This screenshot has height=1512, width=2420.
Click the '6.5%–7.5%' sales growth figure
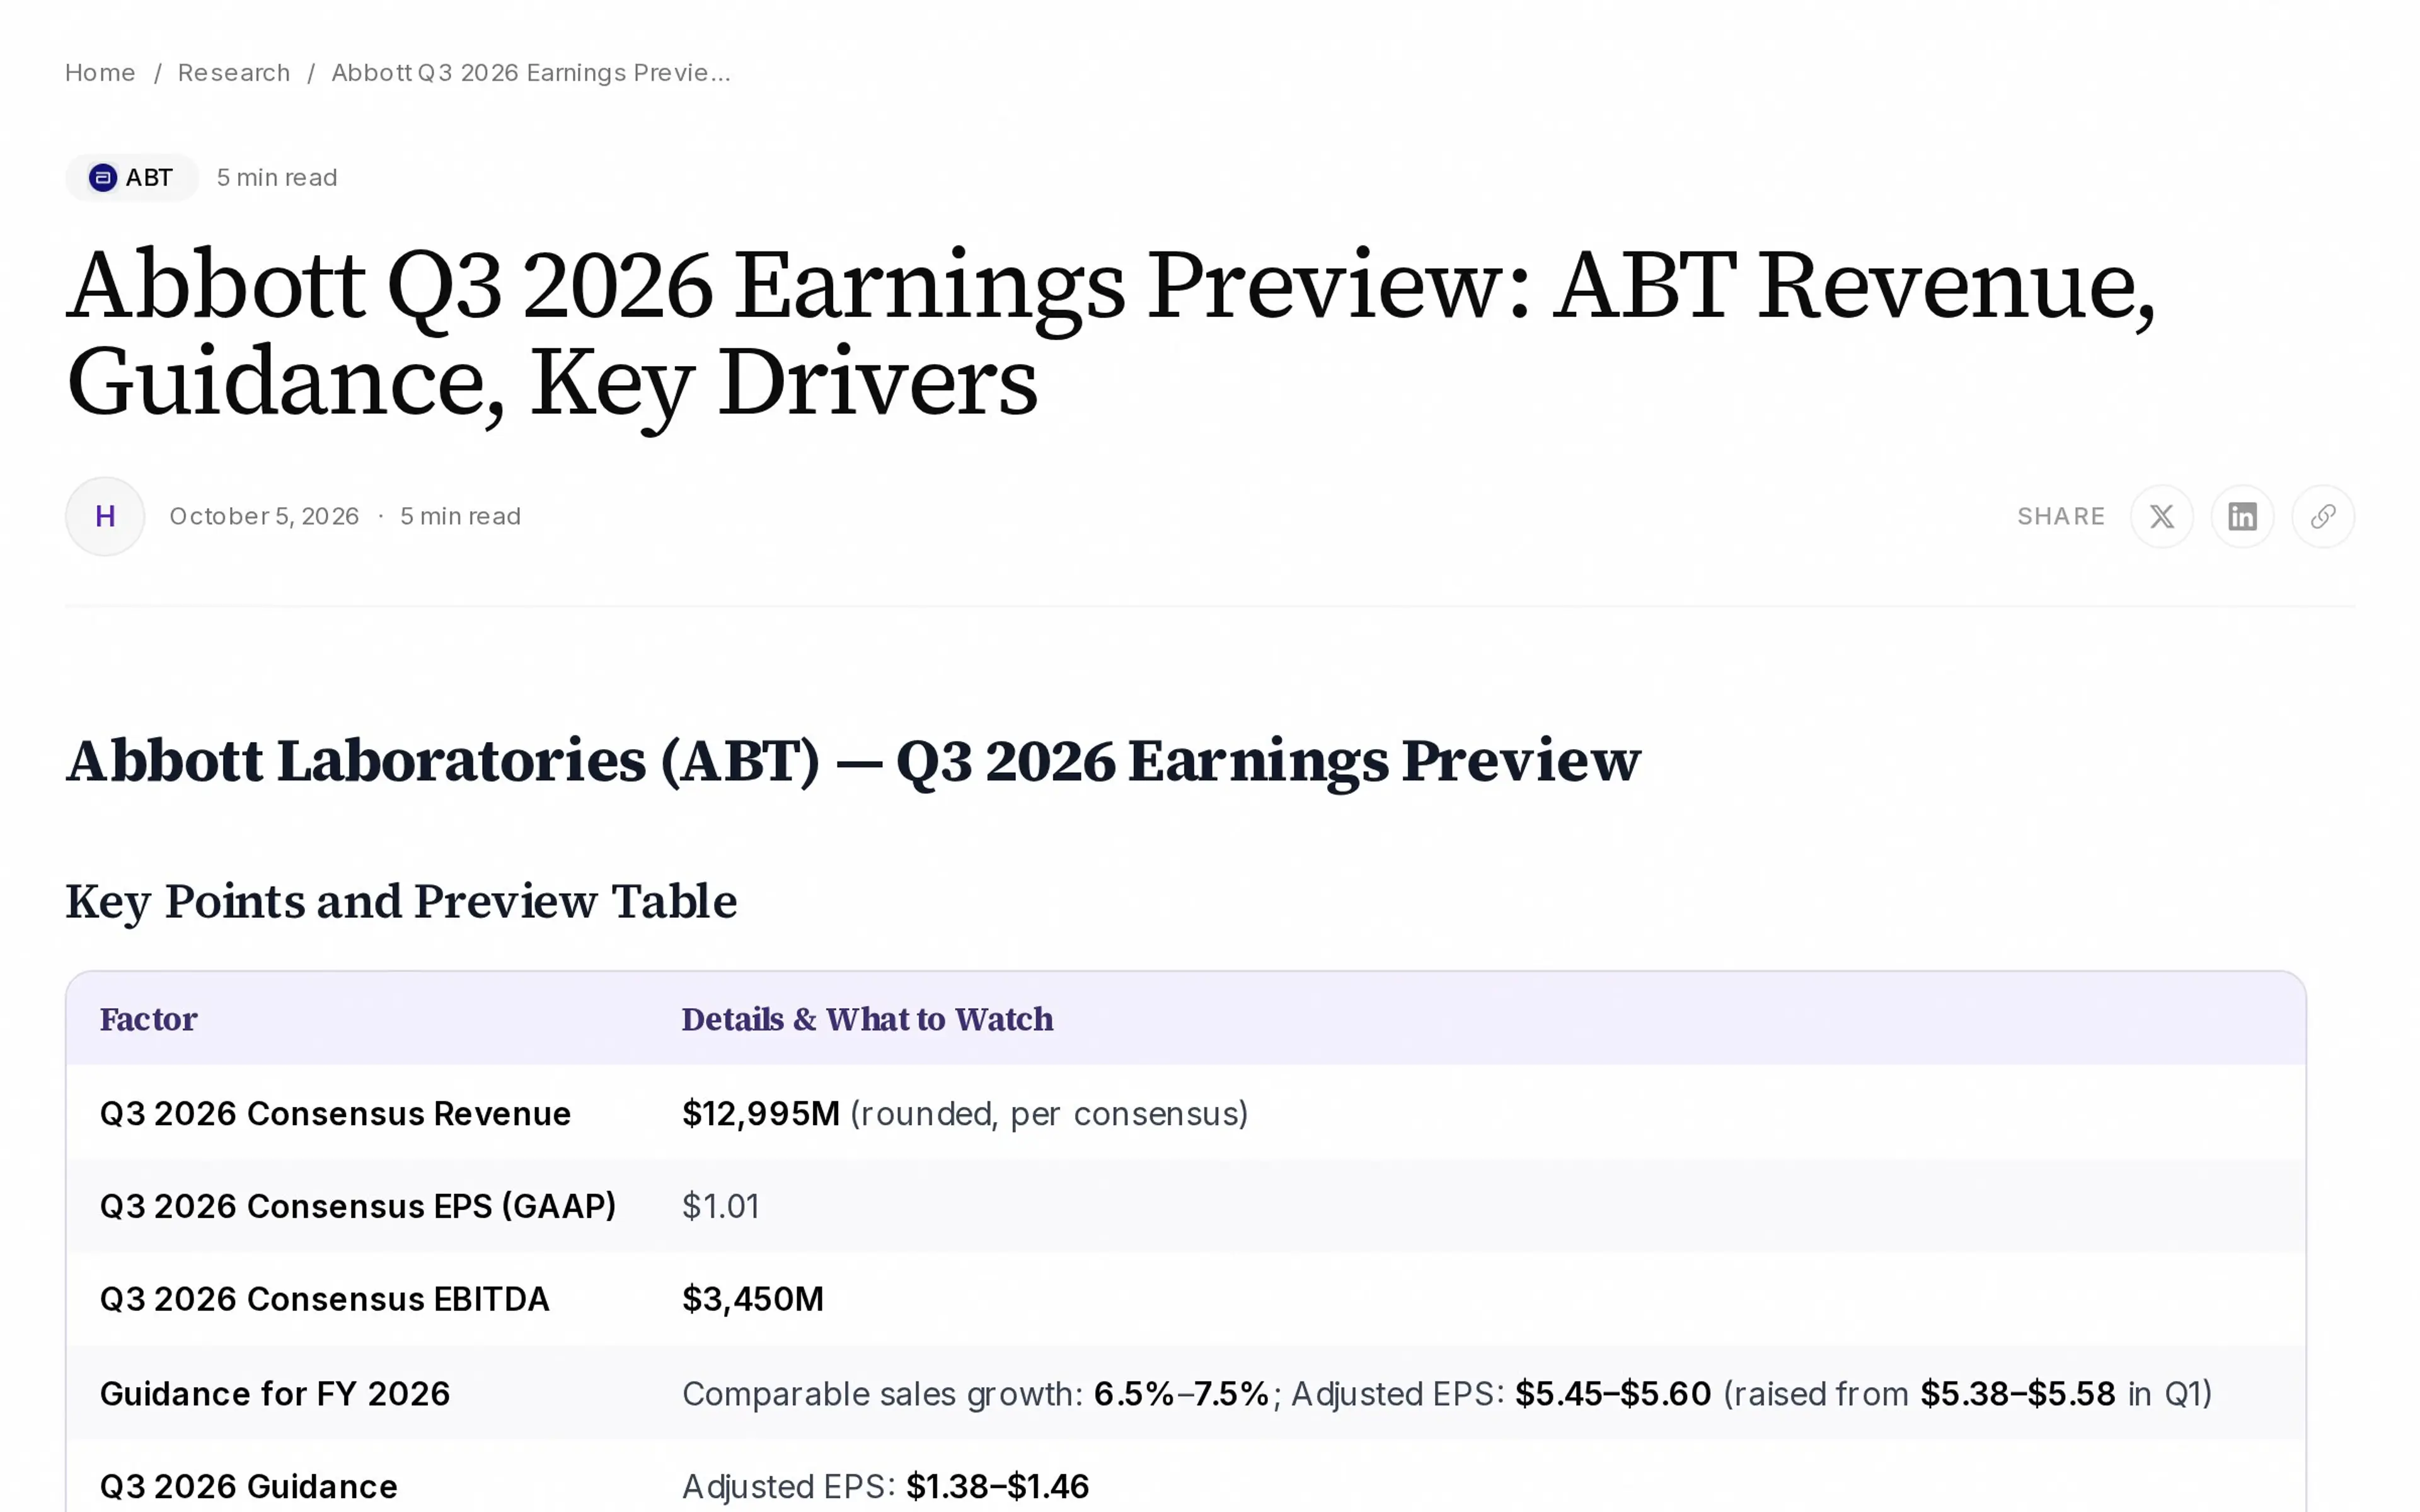pos(1181,1393)
